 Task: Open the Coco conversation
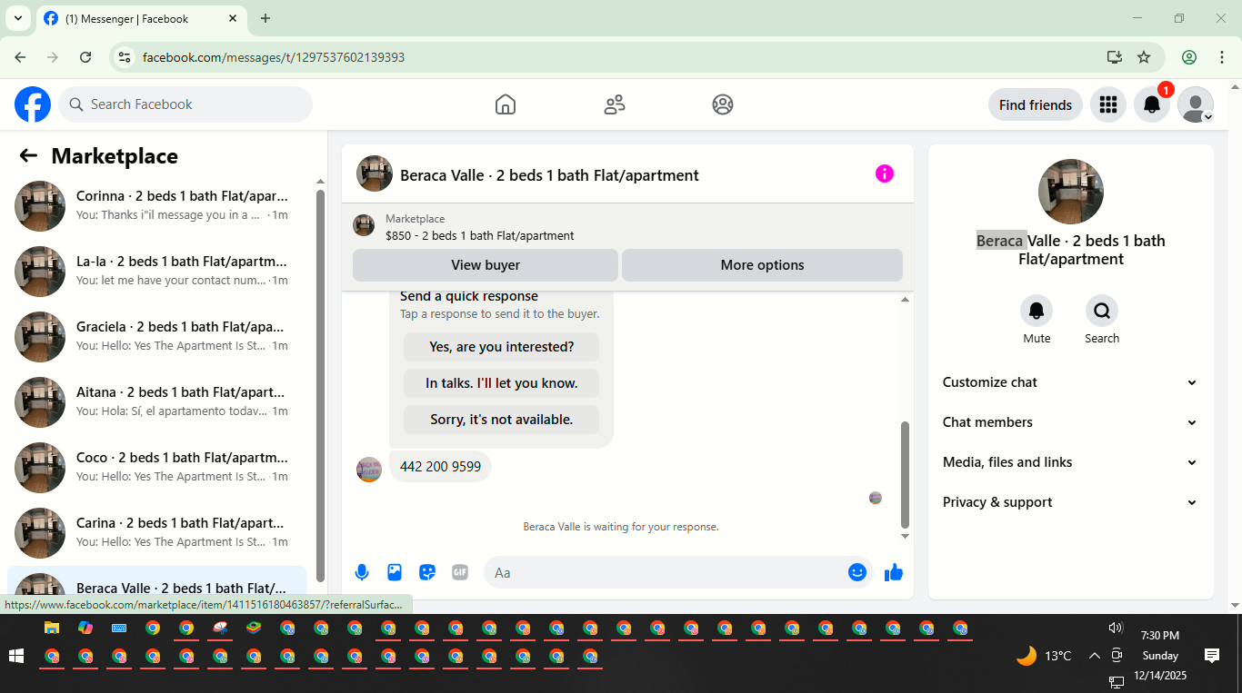point(156,468)
